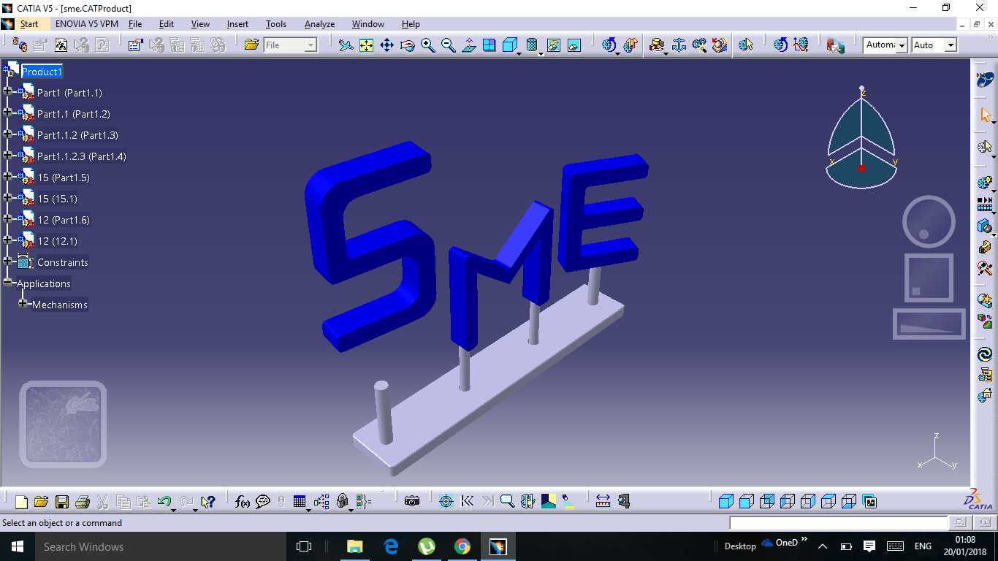998x561 pixels.
Task: Open Google Chrome from taskbar
Action: 462,546
